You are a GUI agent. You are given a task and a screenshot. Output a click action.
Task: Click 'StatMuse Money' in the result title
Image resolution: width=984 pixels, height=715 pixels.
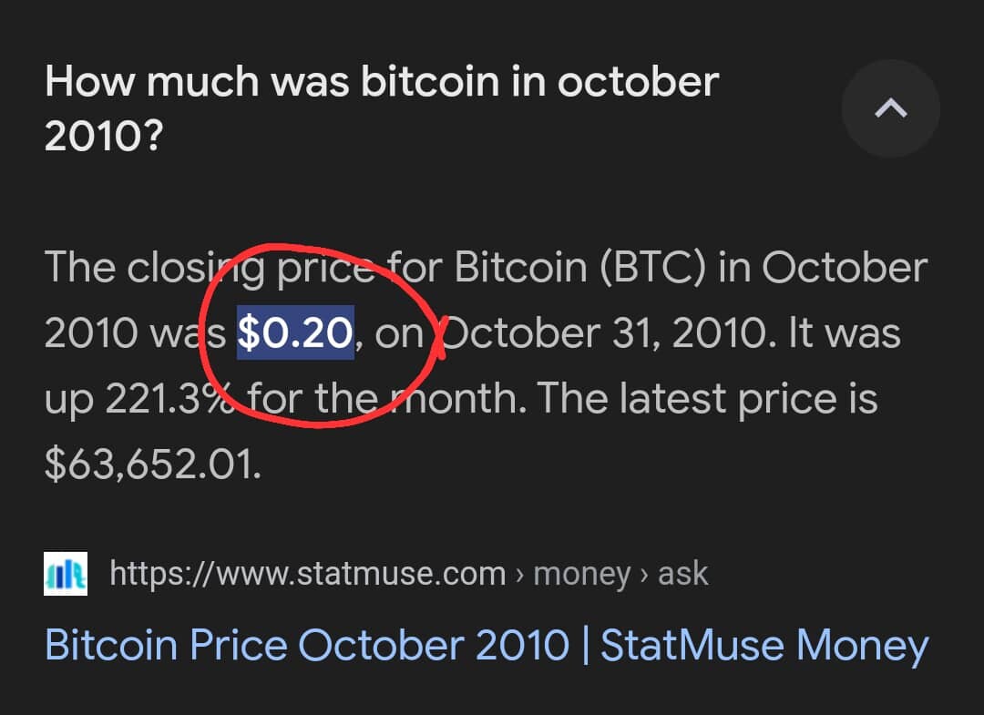tap(764, 646)
